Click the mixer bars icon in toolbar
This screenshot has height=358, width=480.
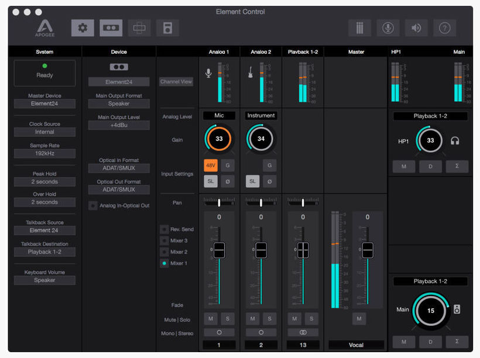[359, 28]
